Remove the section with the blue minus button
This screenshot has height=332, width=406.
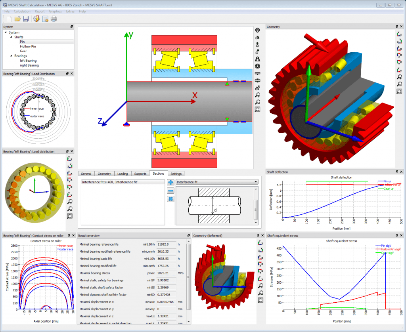tap(170, 191)
